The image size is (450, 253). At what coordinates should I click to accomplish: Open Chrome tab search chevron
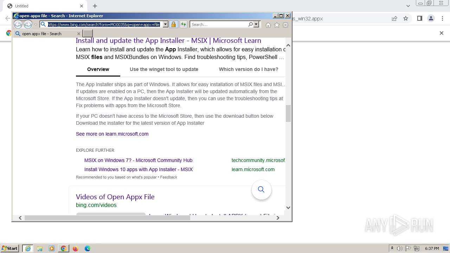408,6
